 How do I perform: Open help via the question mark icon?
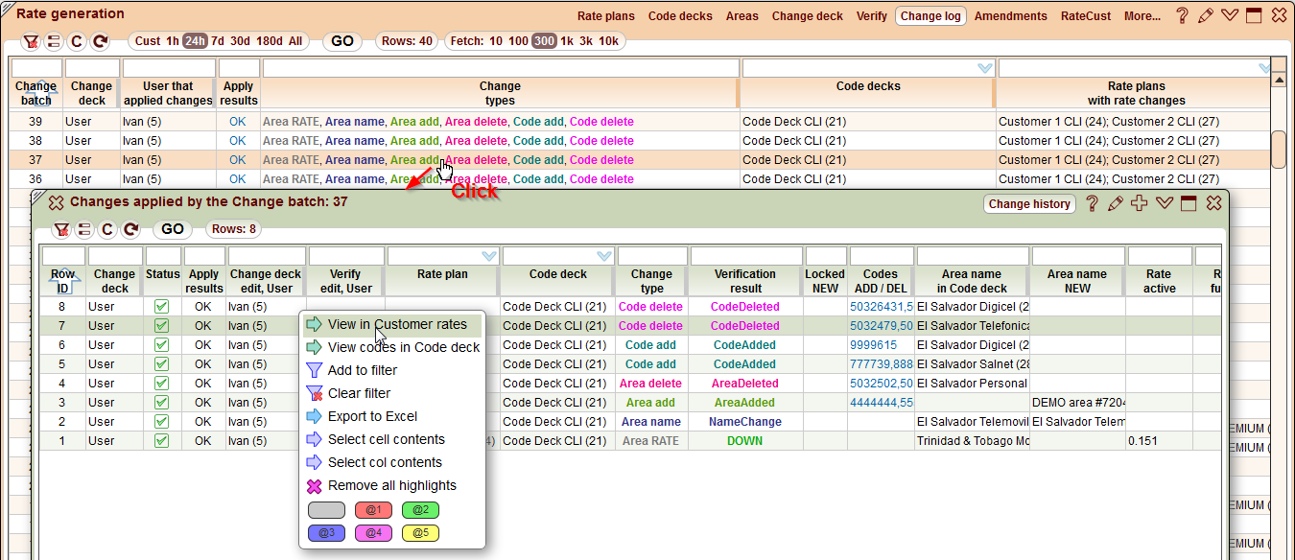coord(1182,15)
